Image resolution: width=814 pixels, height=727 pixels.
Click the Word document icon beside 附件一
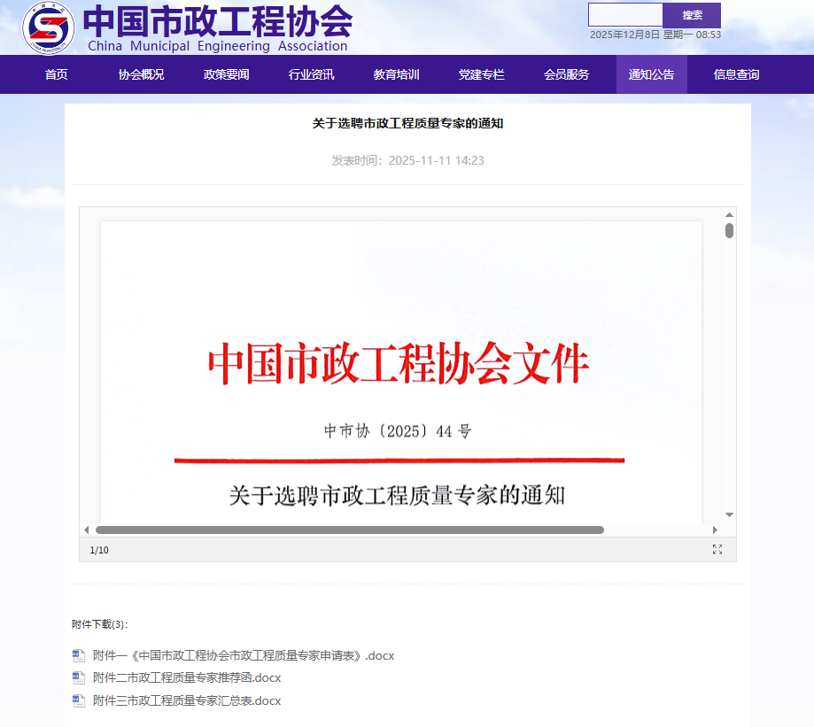(79, 654)
